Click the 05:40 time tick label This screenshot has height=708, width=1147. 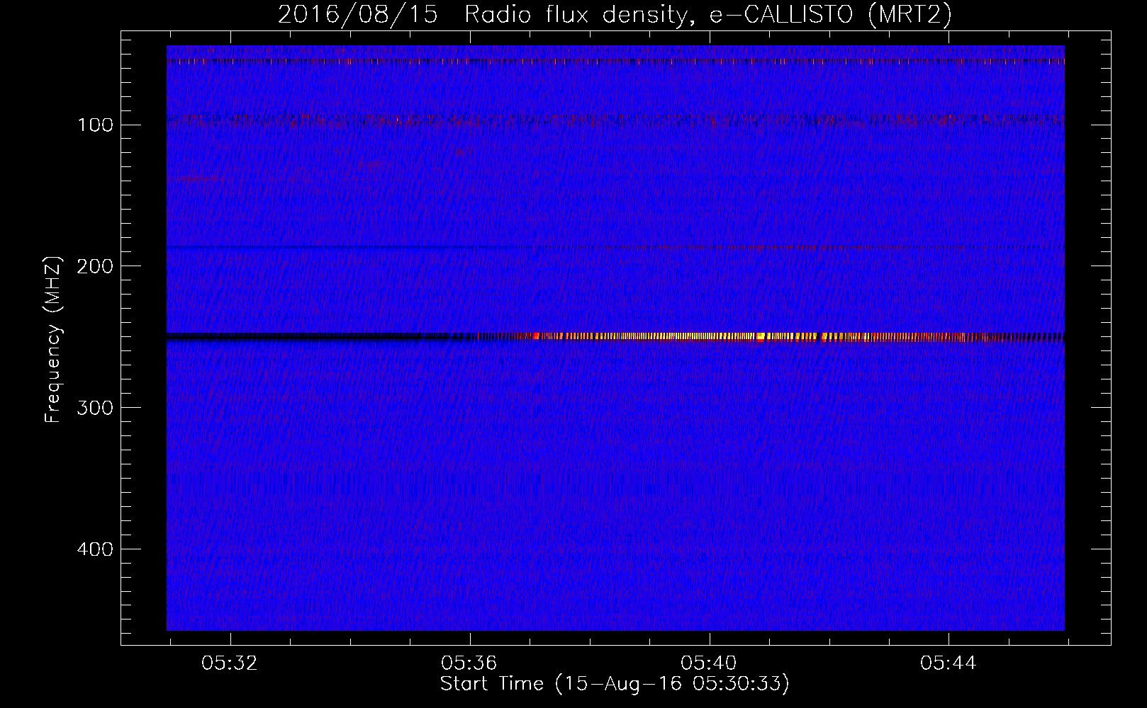[x=709, y=663]
